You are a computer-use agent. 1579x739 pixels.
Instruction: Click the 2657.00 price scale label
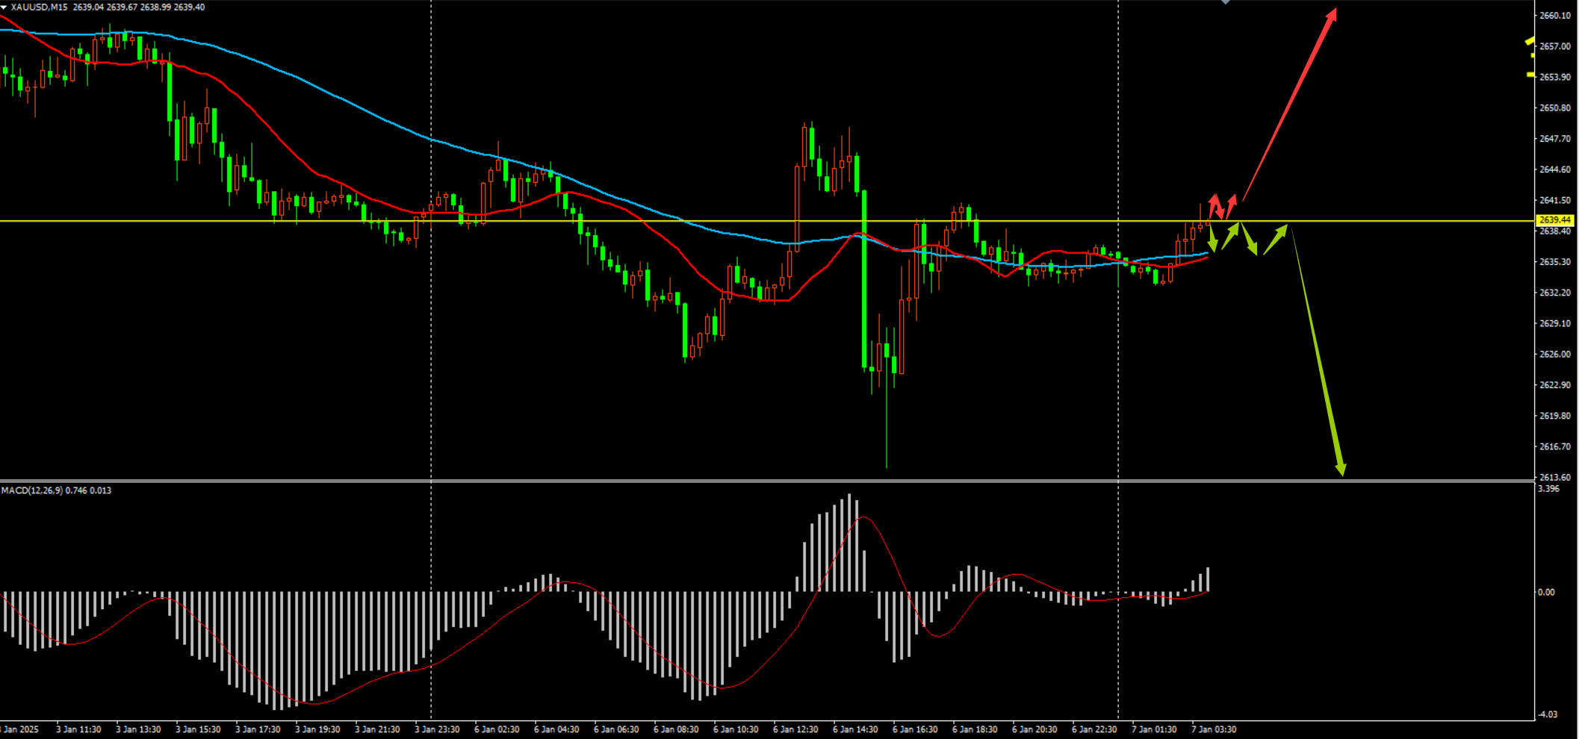[1555, 46]
